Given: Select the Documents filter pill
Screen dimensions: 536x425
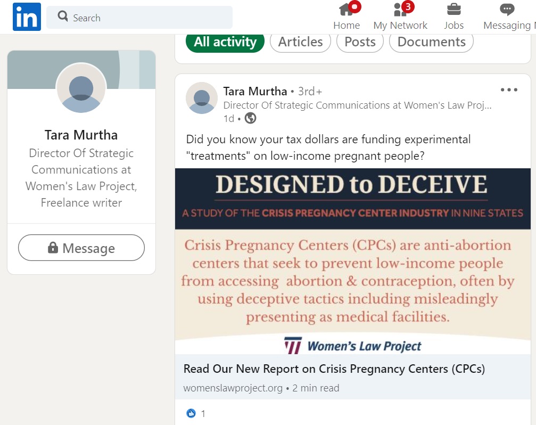Looking at the screenshot, I should [x=431, y=42].
